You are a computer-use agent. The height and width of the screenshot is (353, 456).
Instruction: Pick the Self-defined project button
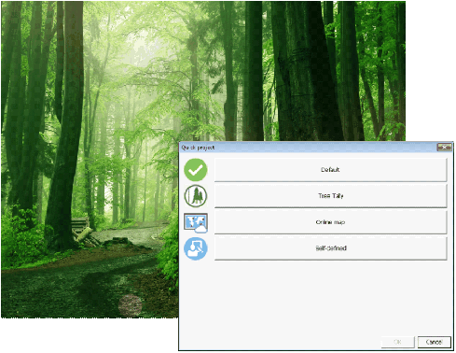coord(330,248)
